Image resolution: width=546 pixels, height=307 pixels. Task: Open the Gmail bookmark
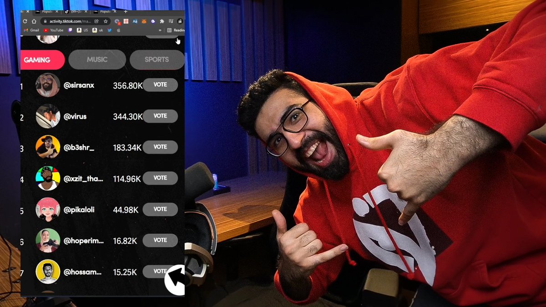(31, 30)
